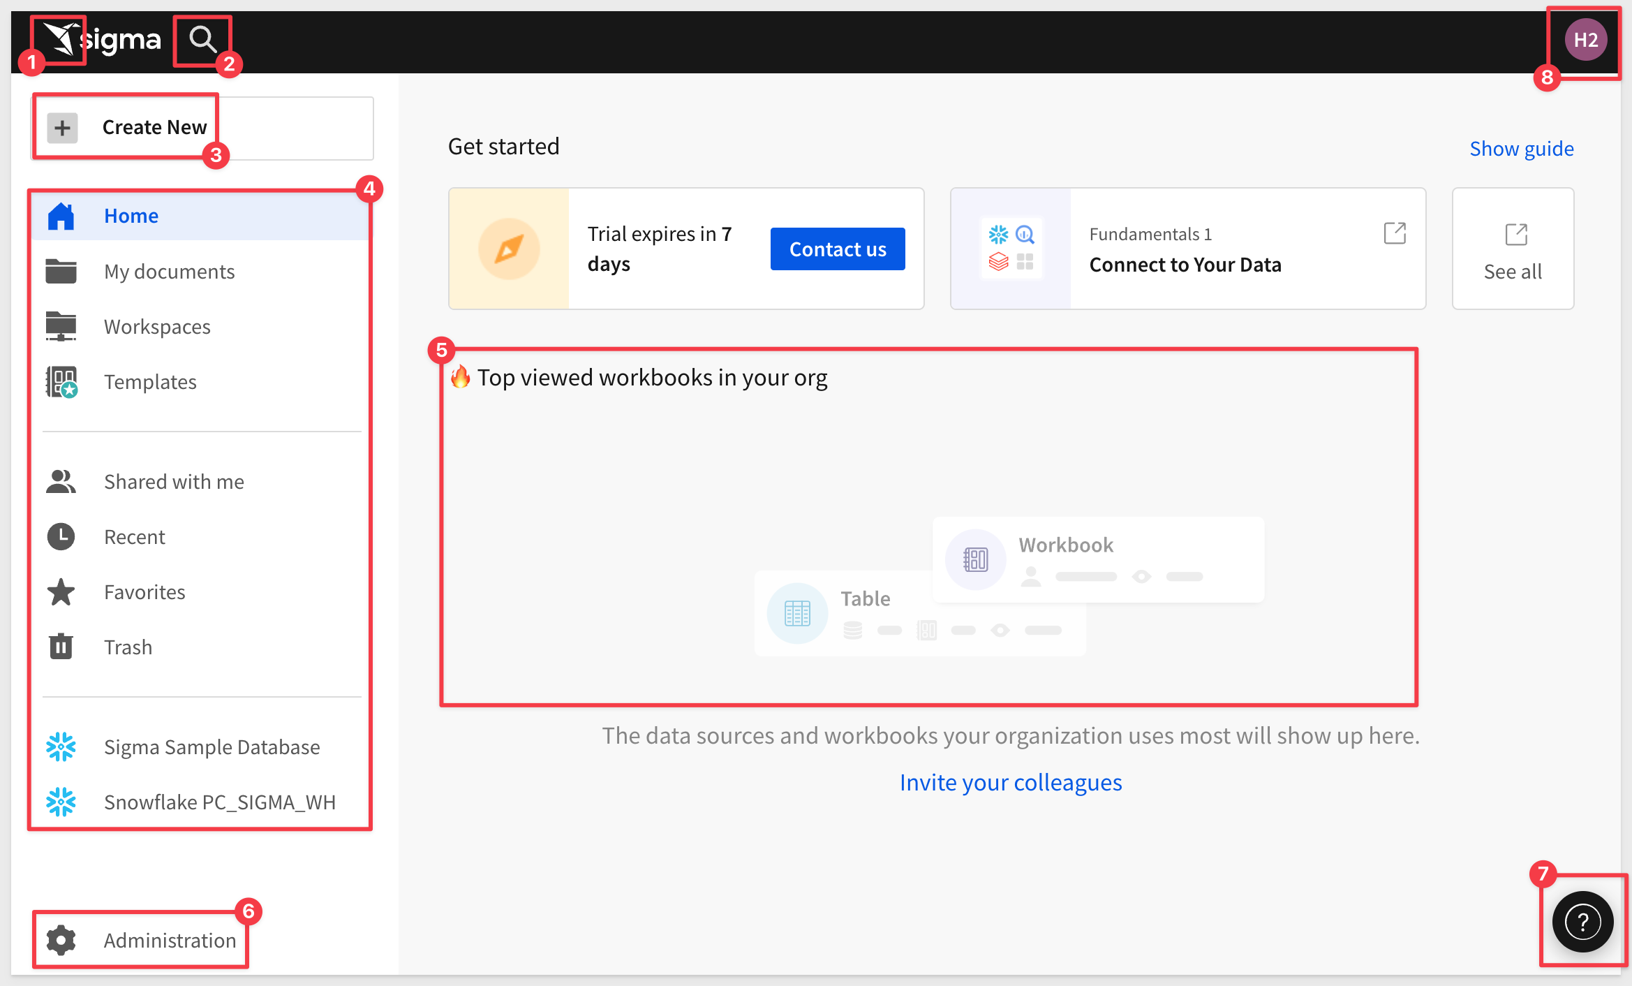Click the Show guide link
This screenshot has width=1632, height=986.
1521,148
